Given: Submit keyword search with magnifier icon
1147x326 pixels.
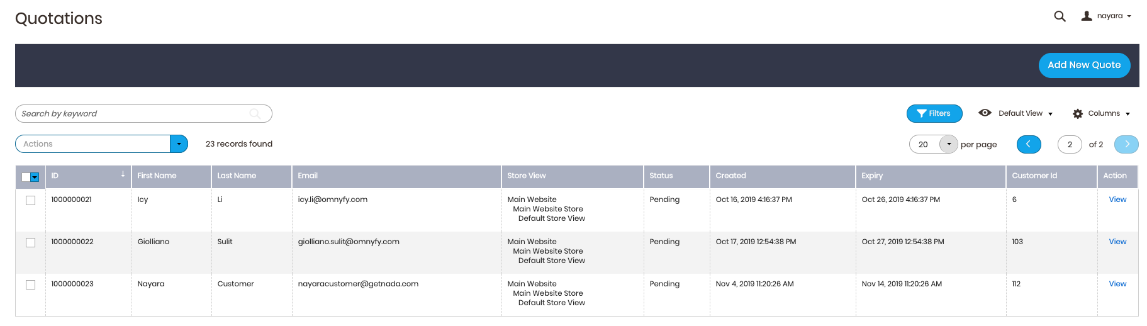Looking at the screenshot, I should [255, 114].
